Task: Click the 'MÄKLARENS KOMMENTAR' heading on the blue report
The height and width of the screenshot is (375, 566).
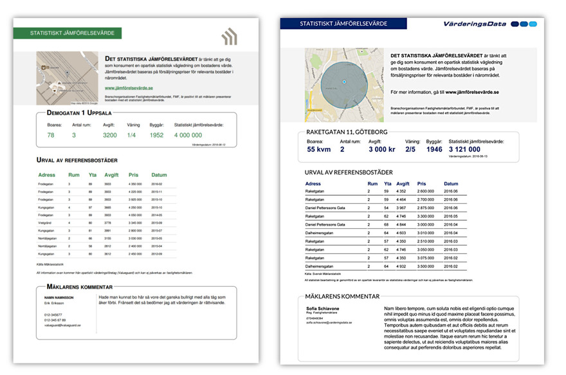Action: [x=342, y=297]
